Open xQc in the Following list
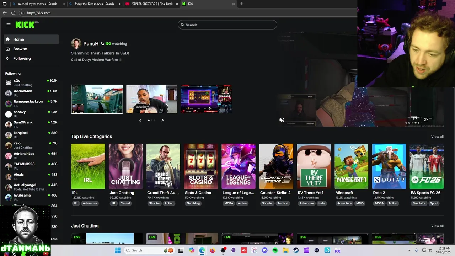The width and height of the screenshot is (455, 256). click(x=31, y=82)
